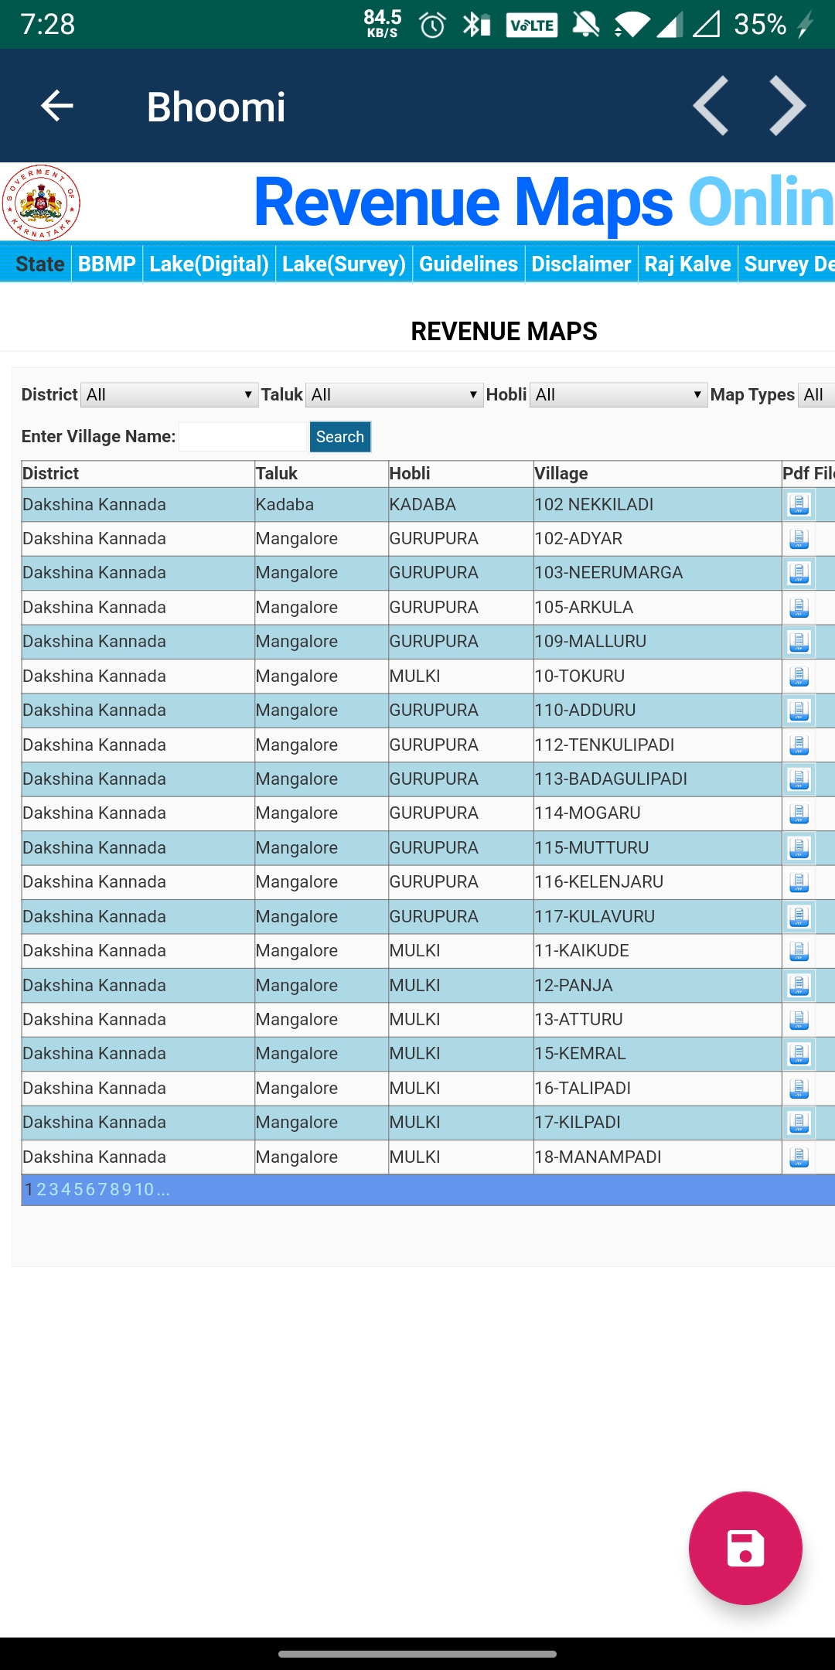Open the Lake(Digital) menu tab
This screenshot has width=835, height=1670.
(x=209, y=264)
